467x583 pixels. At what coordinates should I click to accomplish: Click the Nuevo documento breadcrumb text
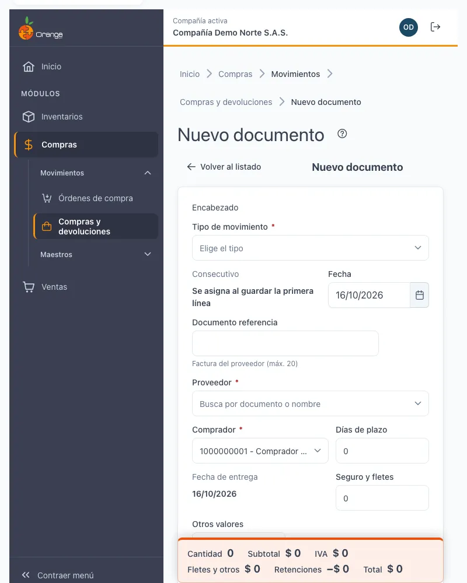(326, 102)
